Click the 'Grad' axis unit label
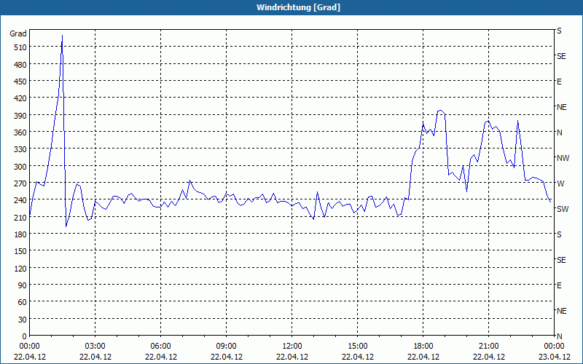The width and height of the screenshot is (583, 364). [x=18, y=33]
